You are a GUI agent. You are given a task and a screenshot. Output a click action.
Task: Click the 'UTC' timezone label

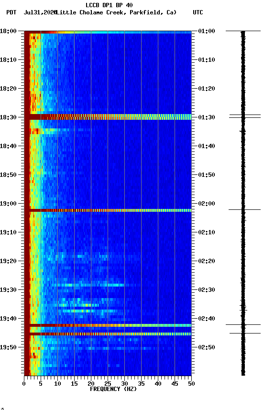198,12
